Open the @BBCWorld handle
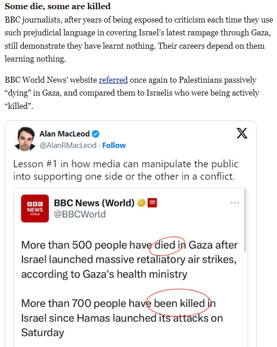The image size is (277, 347). 80,214
